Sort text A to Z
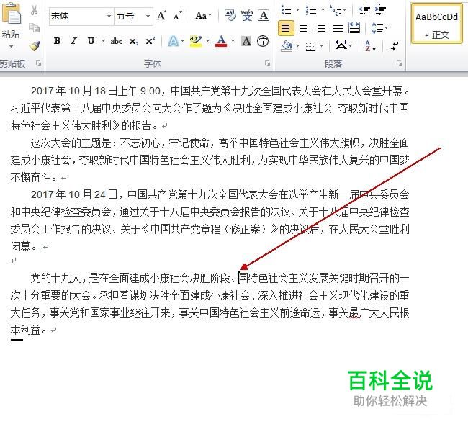Screen dimensions: 468x432 coord(370,45)
